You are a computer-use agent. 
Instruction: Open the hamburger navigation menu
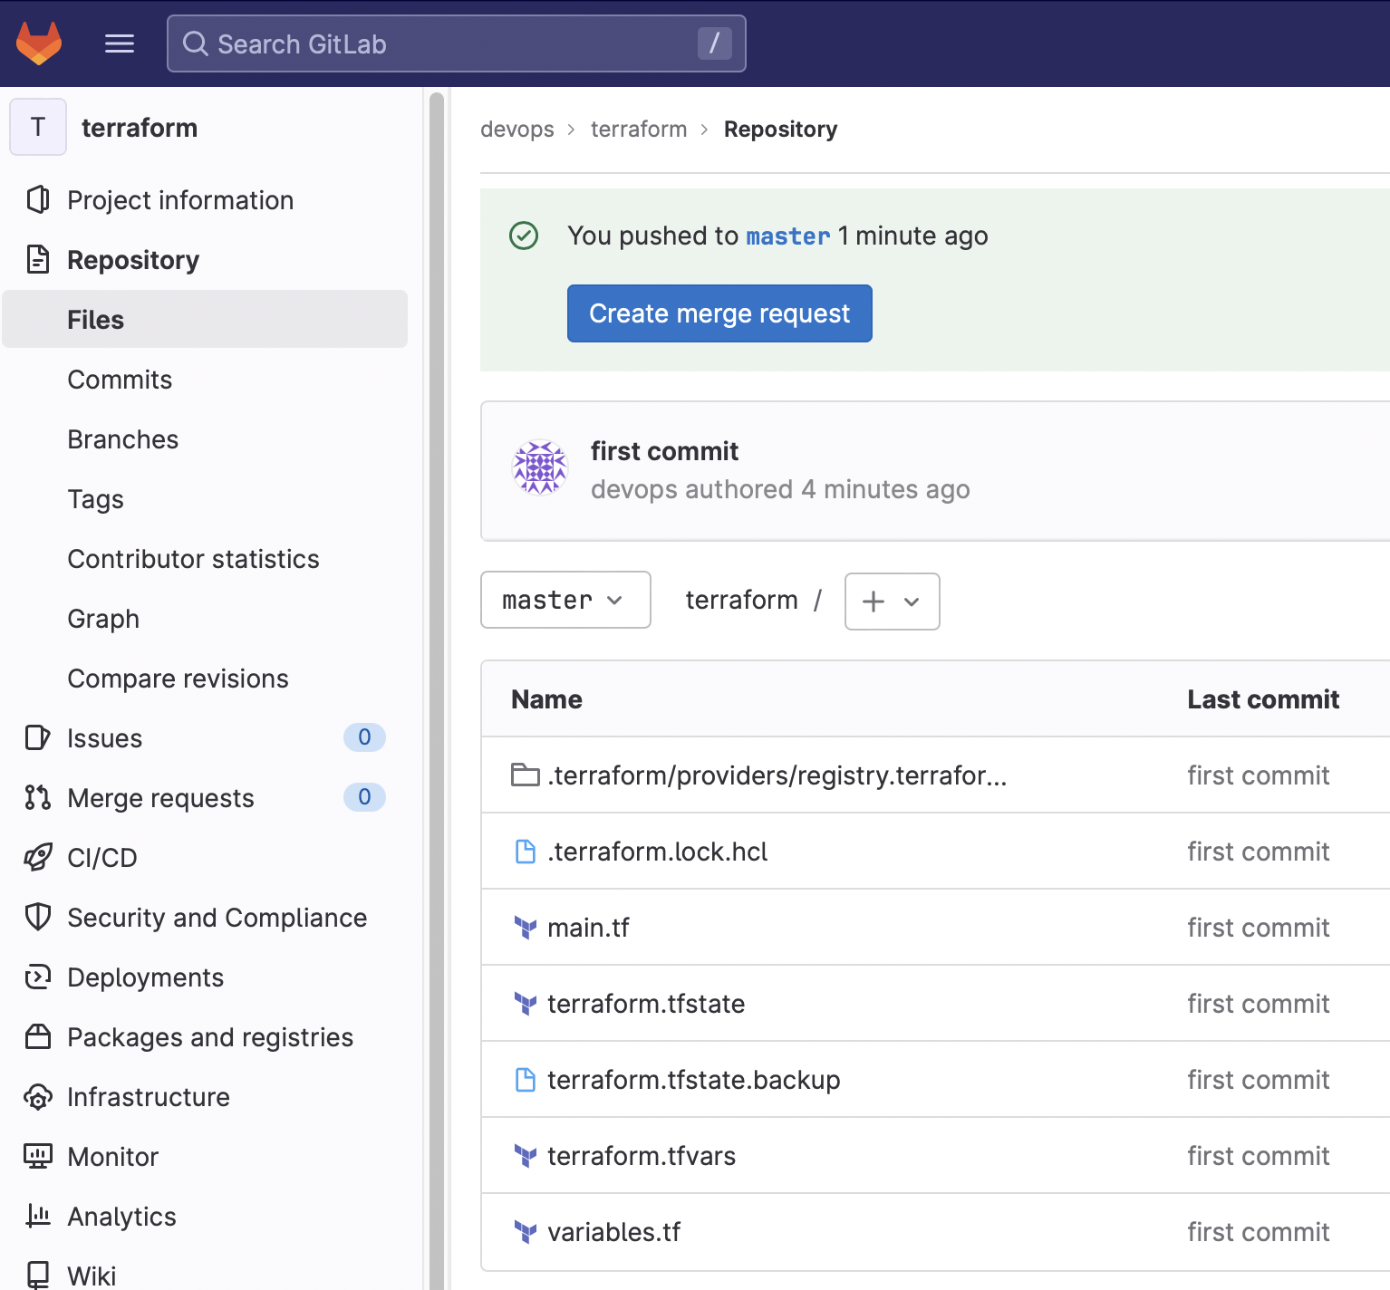119,43
